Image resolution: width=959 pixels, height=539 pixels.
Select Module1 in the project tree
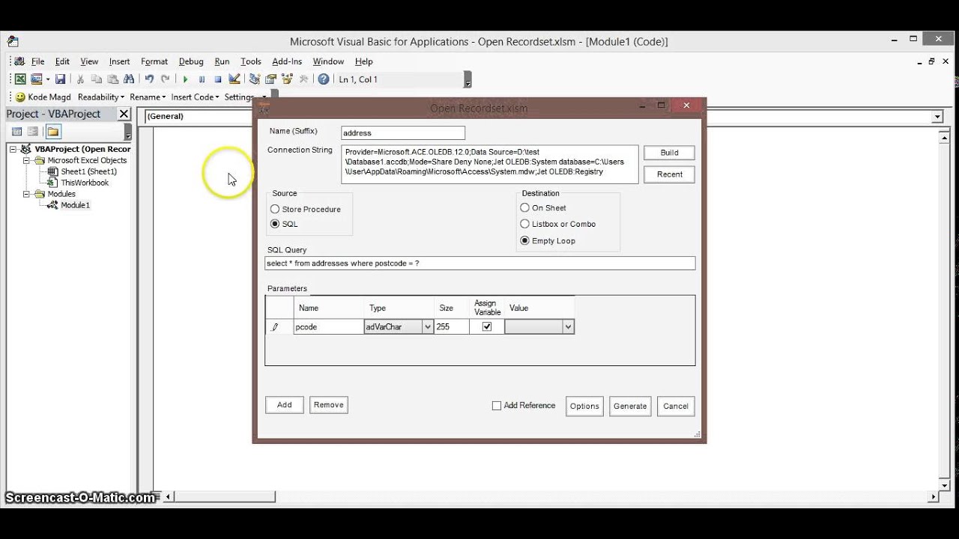coord(75,205)
